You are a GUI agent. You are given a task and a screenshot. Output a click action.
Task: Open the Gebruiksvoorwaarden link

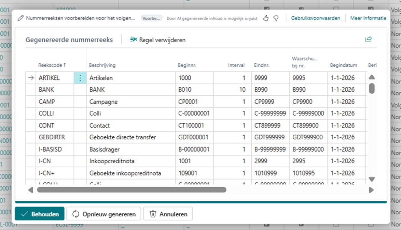coord(315,18)
